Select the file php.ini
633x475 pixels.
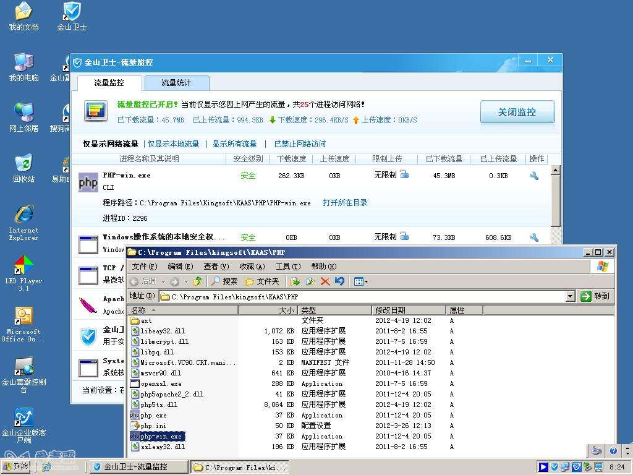click(148, 426)
